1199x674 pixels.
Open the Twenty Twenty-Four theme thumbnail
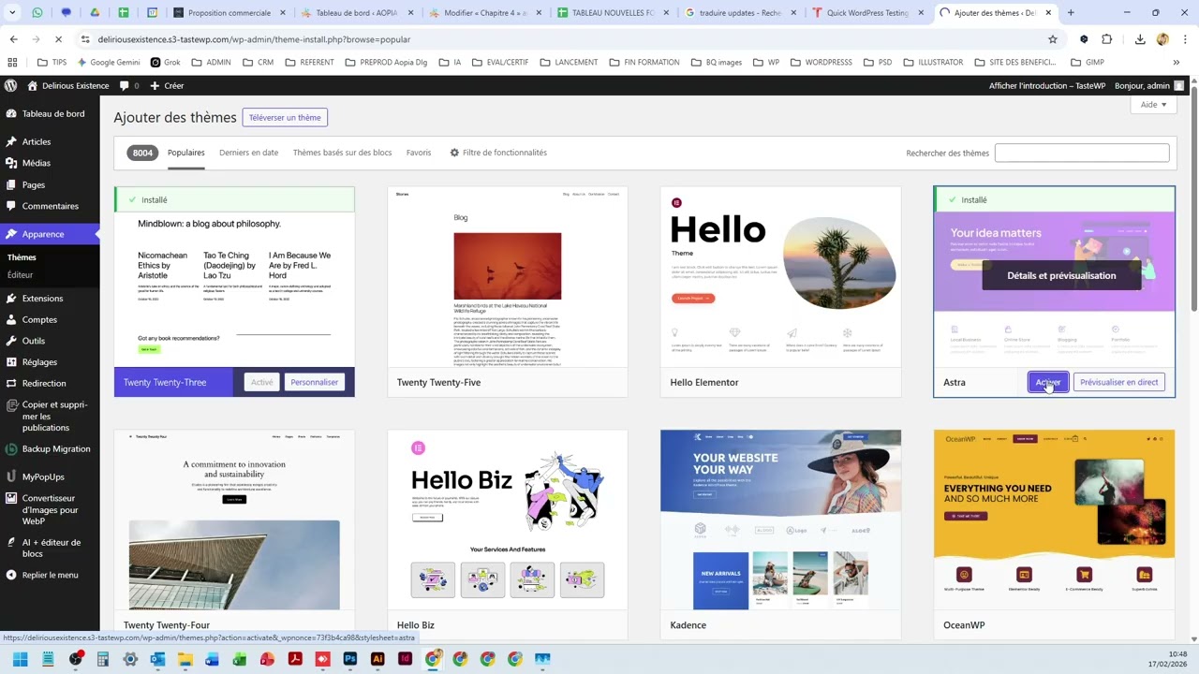click(x=234, y=520)
